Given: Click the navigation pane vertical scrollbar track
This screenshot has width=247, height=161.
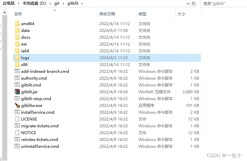Looking at the screenshot, I should [5, 88].
